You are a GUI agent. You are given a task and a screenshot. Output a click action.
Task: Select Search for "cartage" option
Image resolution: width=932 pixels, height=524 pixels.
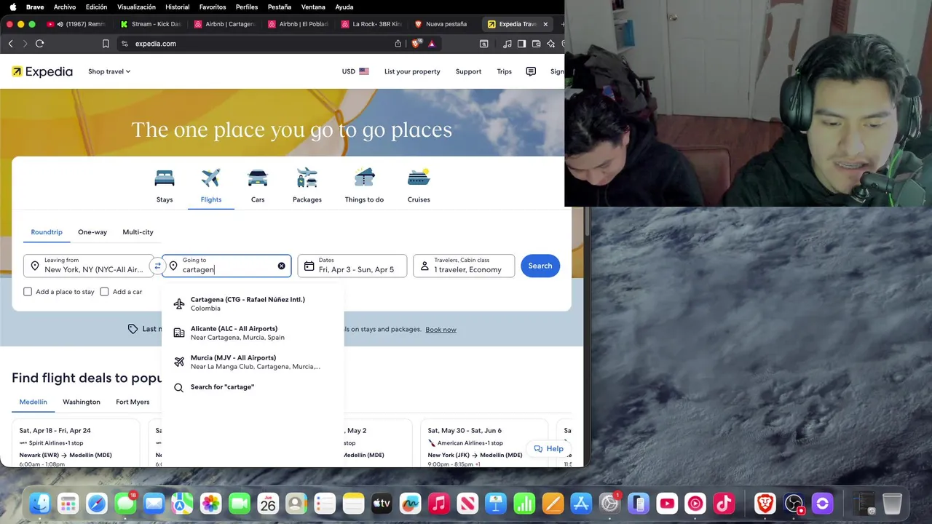252,387
